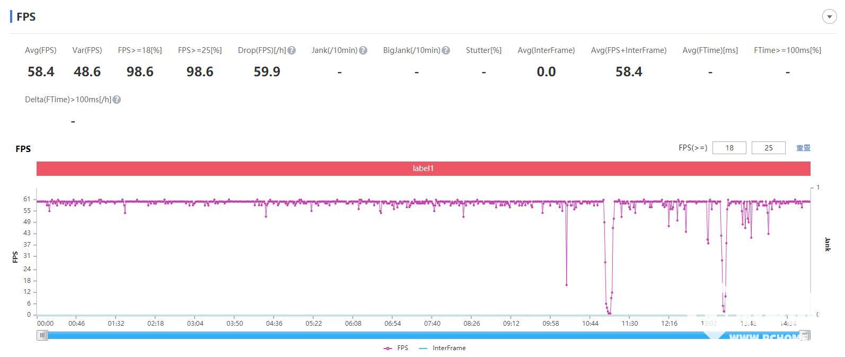
Task: Collapse the FPS panel with top-right arrow
Action: tap(829, 16)
